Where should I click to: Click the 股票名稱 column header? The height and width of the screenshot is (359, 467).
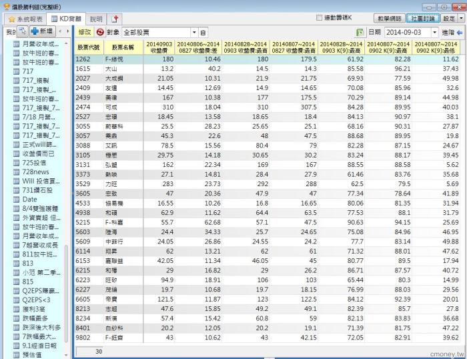[x=123, y=47]
